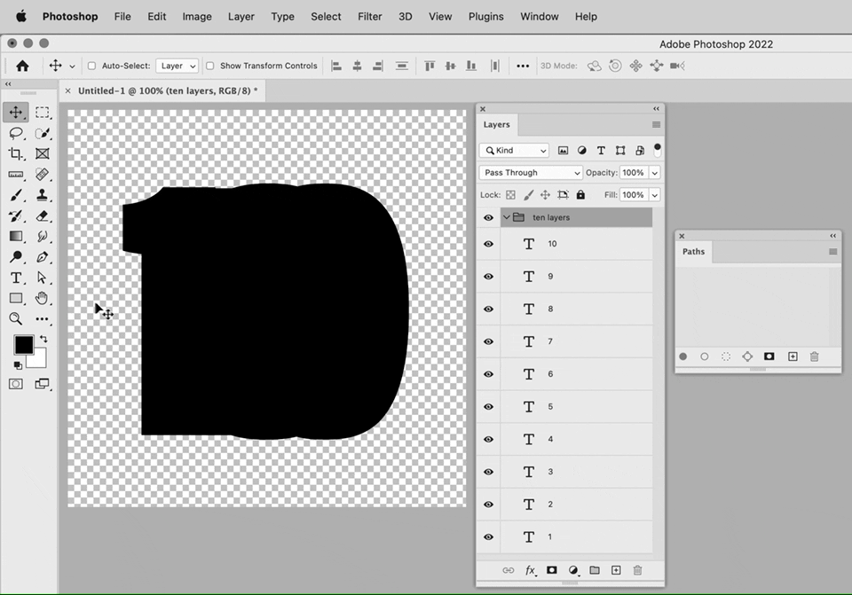Click the foreground color swatch

point(23,345)
